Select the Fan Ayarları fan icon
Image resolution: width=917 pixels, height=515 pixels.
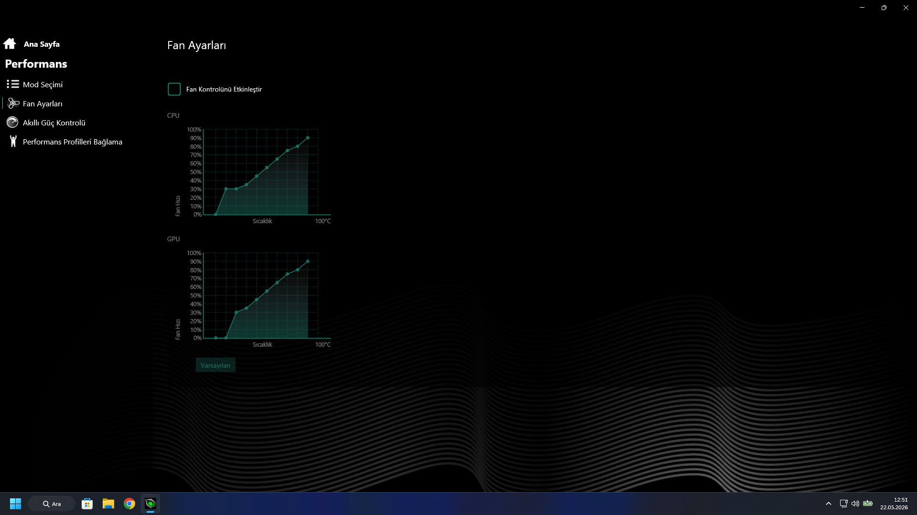point(13,103)
